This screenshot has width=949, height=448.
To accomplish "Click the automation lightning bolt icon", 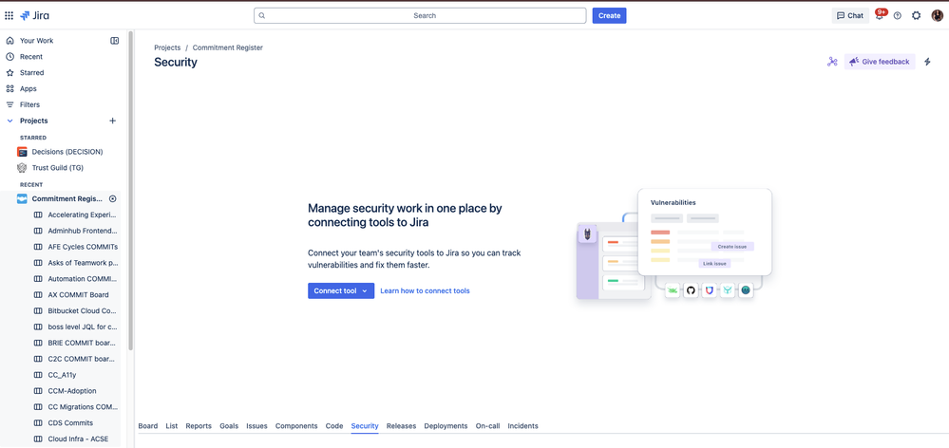I will point(928,62).
